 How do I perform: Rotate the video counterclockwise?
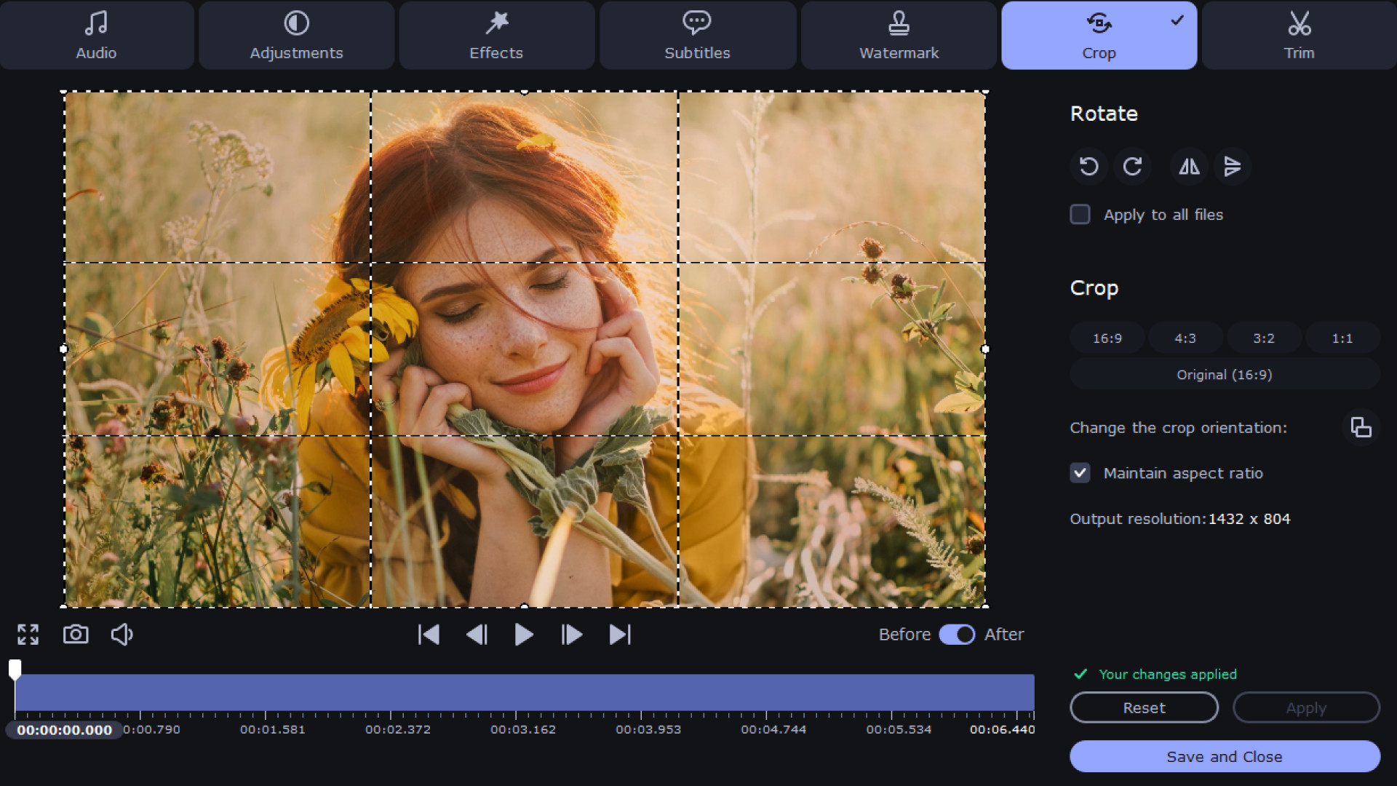[x=1088, y=166]
